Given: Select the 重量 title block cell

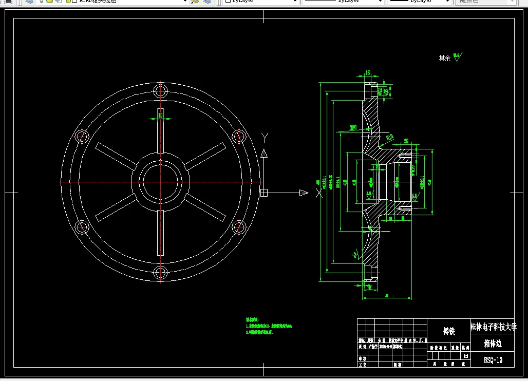Looking at the screenshot, I should (455, 348).
